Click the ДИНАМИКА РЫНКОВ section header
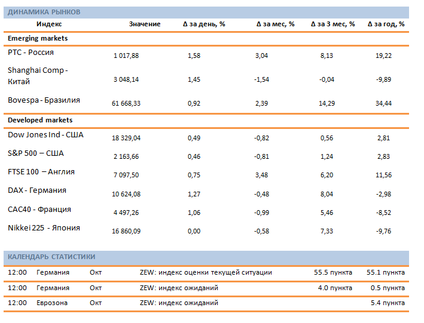This screenshot has height=323, width=424. click(x=44, y=12)
